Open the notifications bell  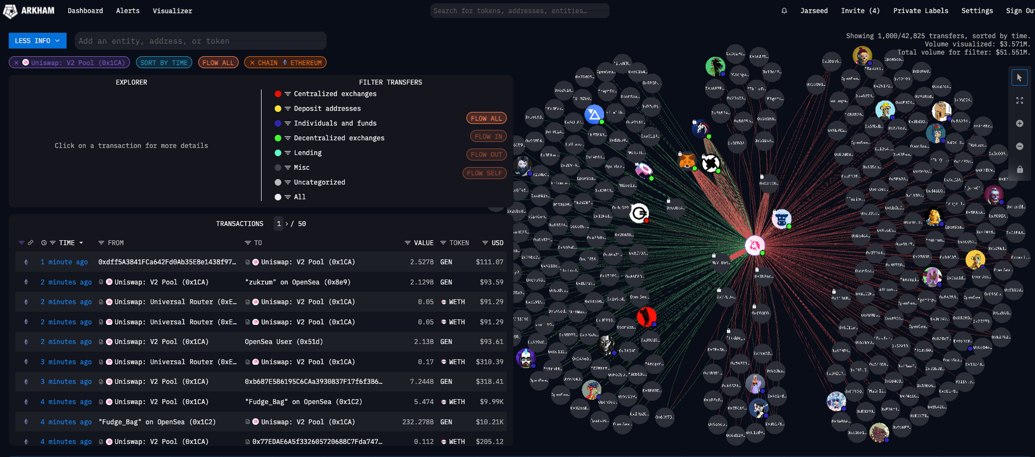click(784, 11)
